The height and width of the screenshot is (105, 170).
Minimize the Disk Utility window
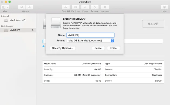click(x=6, y=2)
